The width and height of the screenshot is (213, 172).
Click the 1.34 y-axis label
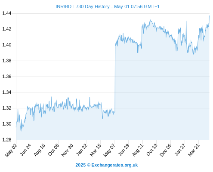pyautogui.click(x=6, y=92)
